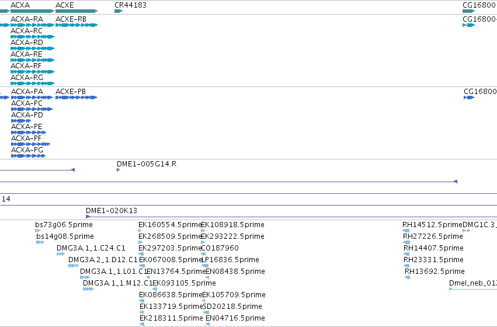Select cDNA DMG3A.1_1.M12.C1

pos(88,289)
